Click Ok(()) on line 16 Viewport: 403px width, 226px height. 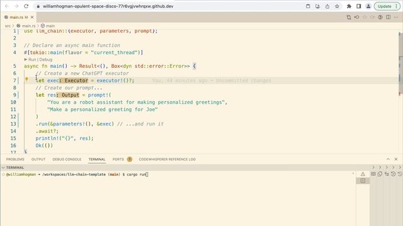click(44, 145)
